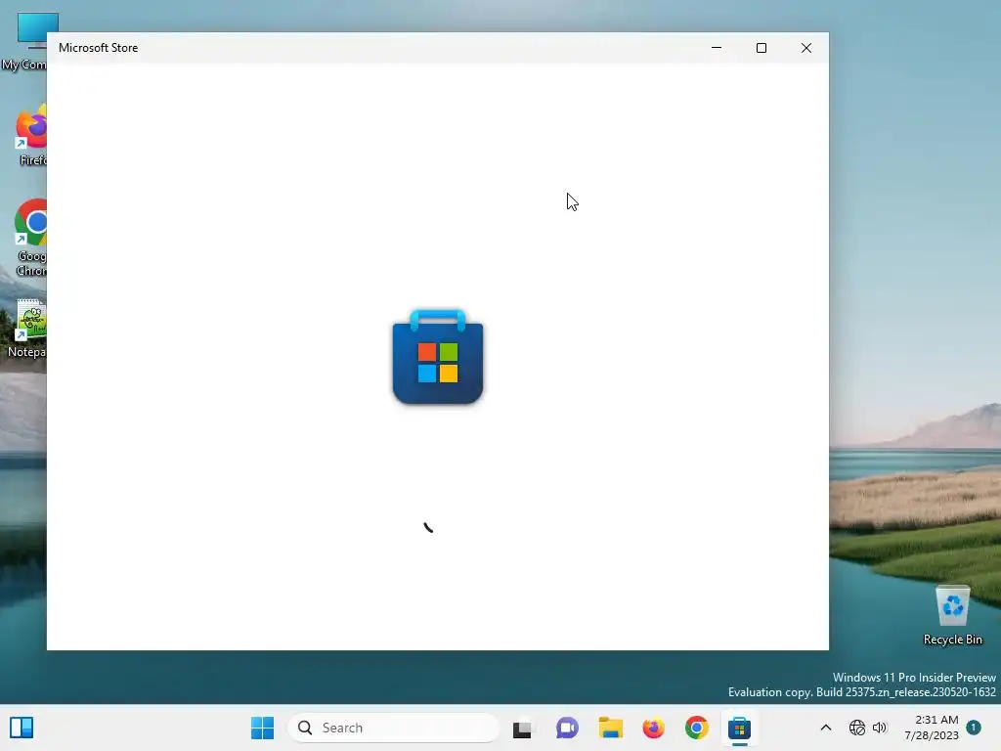Select the Recycle Bin desktop icon
This screenshot has height=751, width=1001.
point(952,614)
